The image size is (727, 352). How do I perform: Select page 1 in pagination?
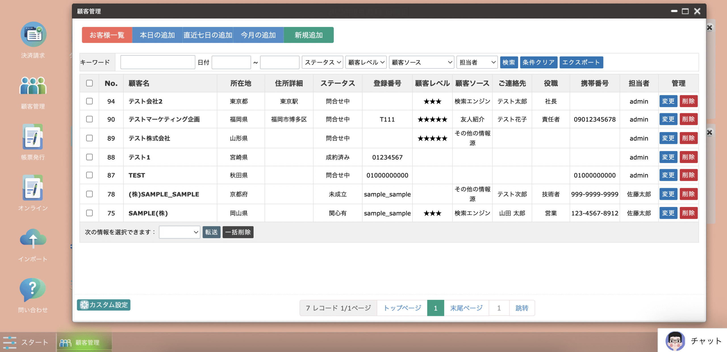[436, 308]
